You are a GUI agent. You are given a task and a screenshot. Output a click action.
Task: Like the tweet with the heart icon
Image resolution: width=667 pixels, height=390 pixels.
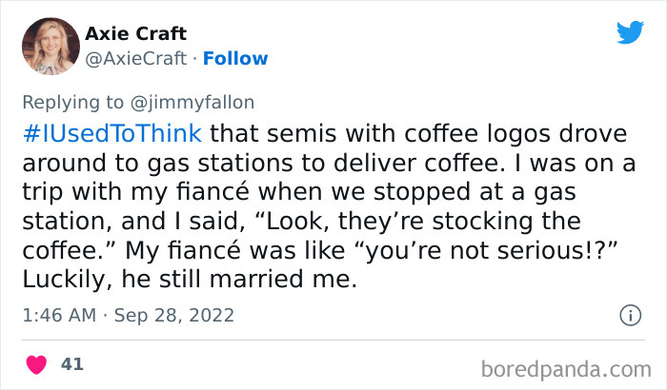38,364
